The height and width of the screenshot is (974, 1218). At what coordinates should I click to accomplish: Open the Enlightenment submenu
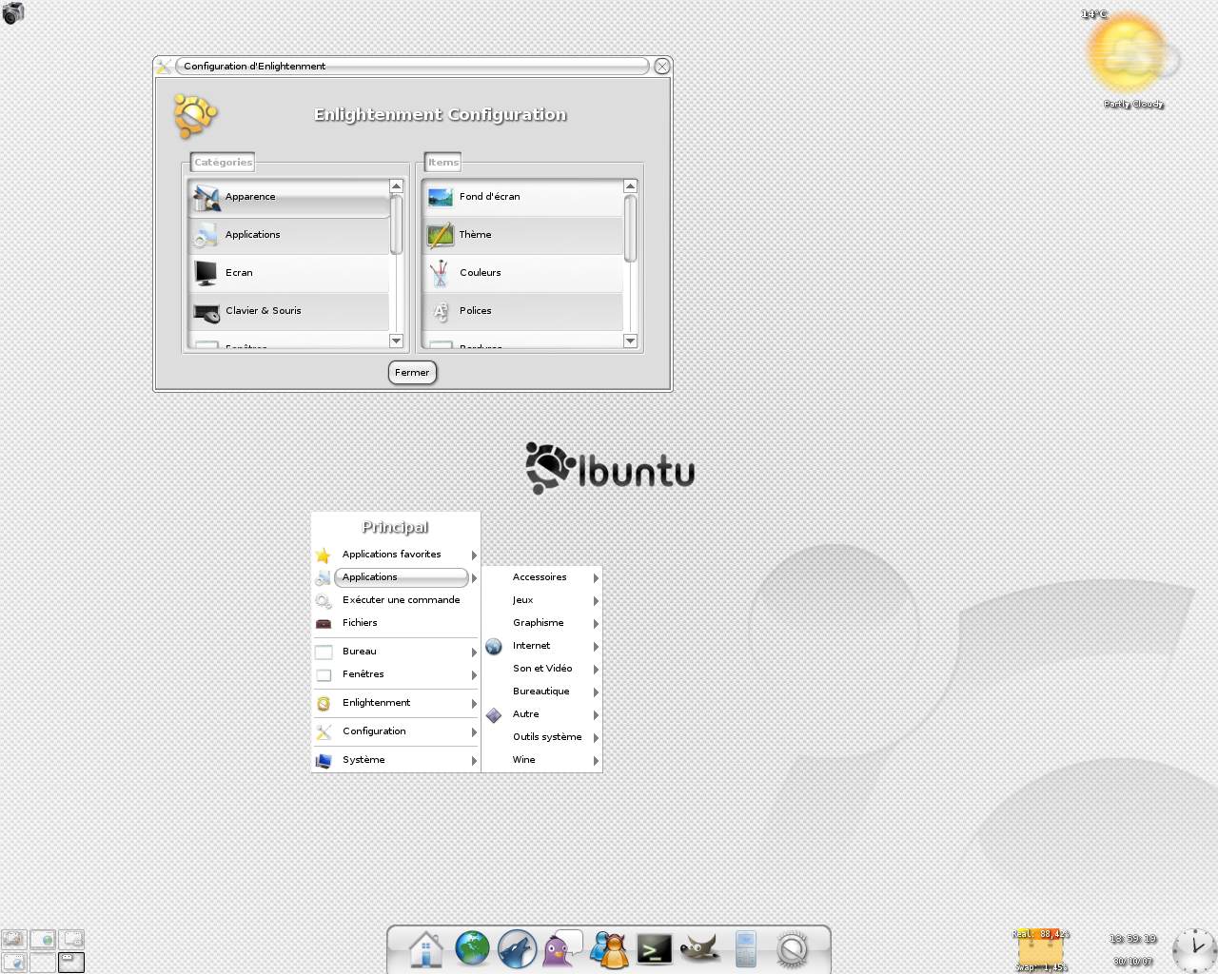point(396,703)
